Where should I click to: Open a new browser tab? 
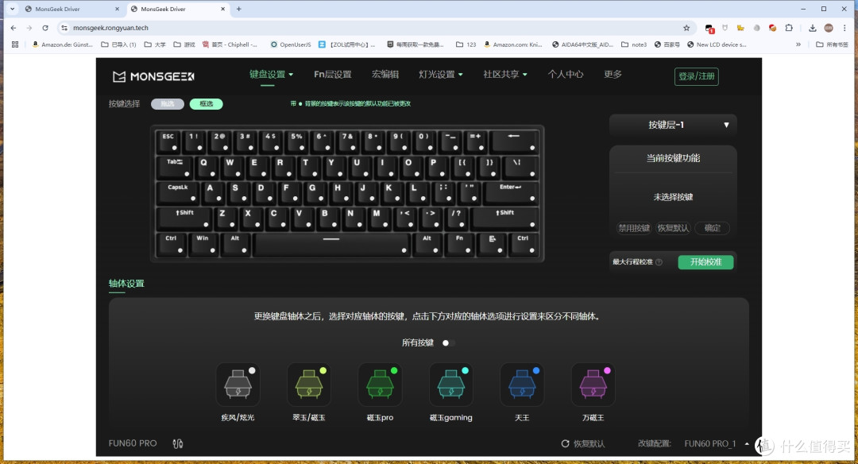(x=238, y=9)
